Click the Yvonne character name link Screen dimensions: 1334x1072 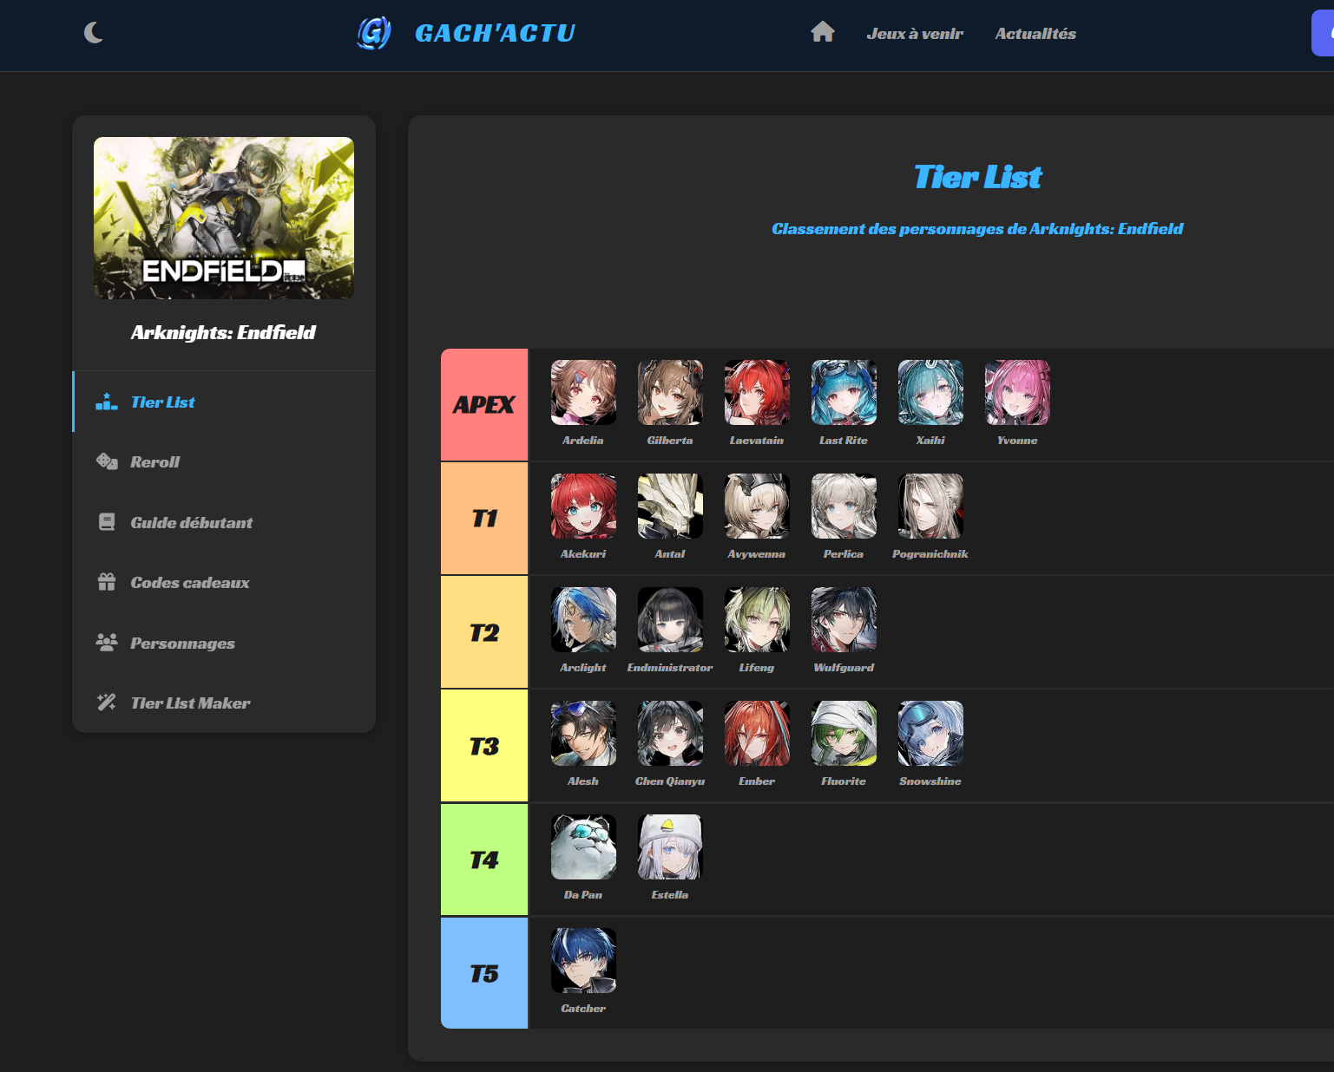pyautogui.click(x=1017, y=441)
